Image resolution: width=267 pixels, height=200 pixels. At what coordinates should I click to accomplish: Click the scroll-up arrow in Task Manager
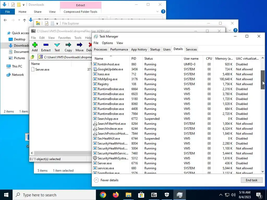tap(263, 58)
